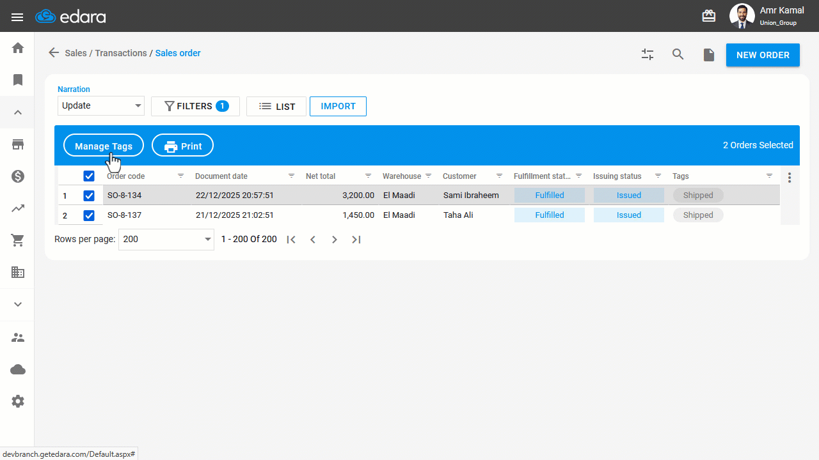This screenshot has width=819, height=460.
Task: Open the Narration Update dropdown
Action: (x=101, y=105)
